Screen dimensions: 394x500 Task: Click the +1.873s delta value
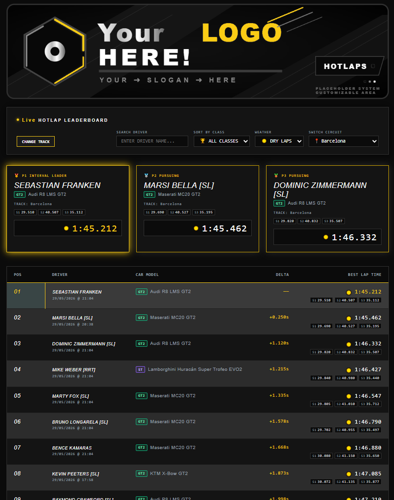pos(279,473)
